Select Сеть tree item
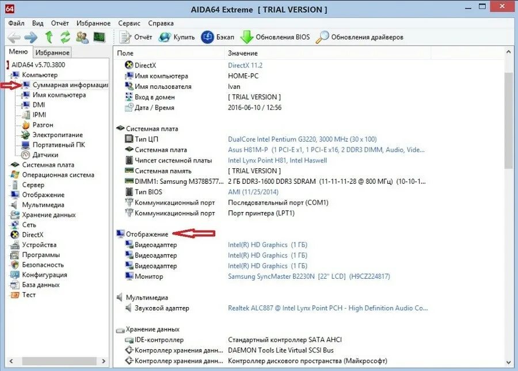Viewport: 518px width, 371px height. tap(29, 225)
